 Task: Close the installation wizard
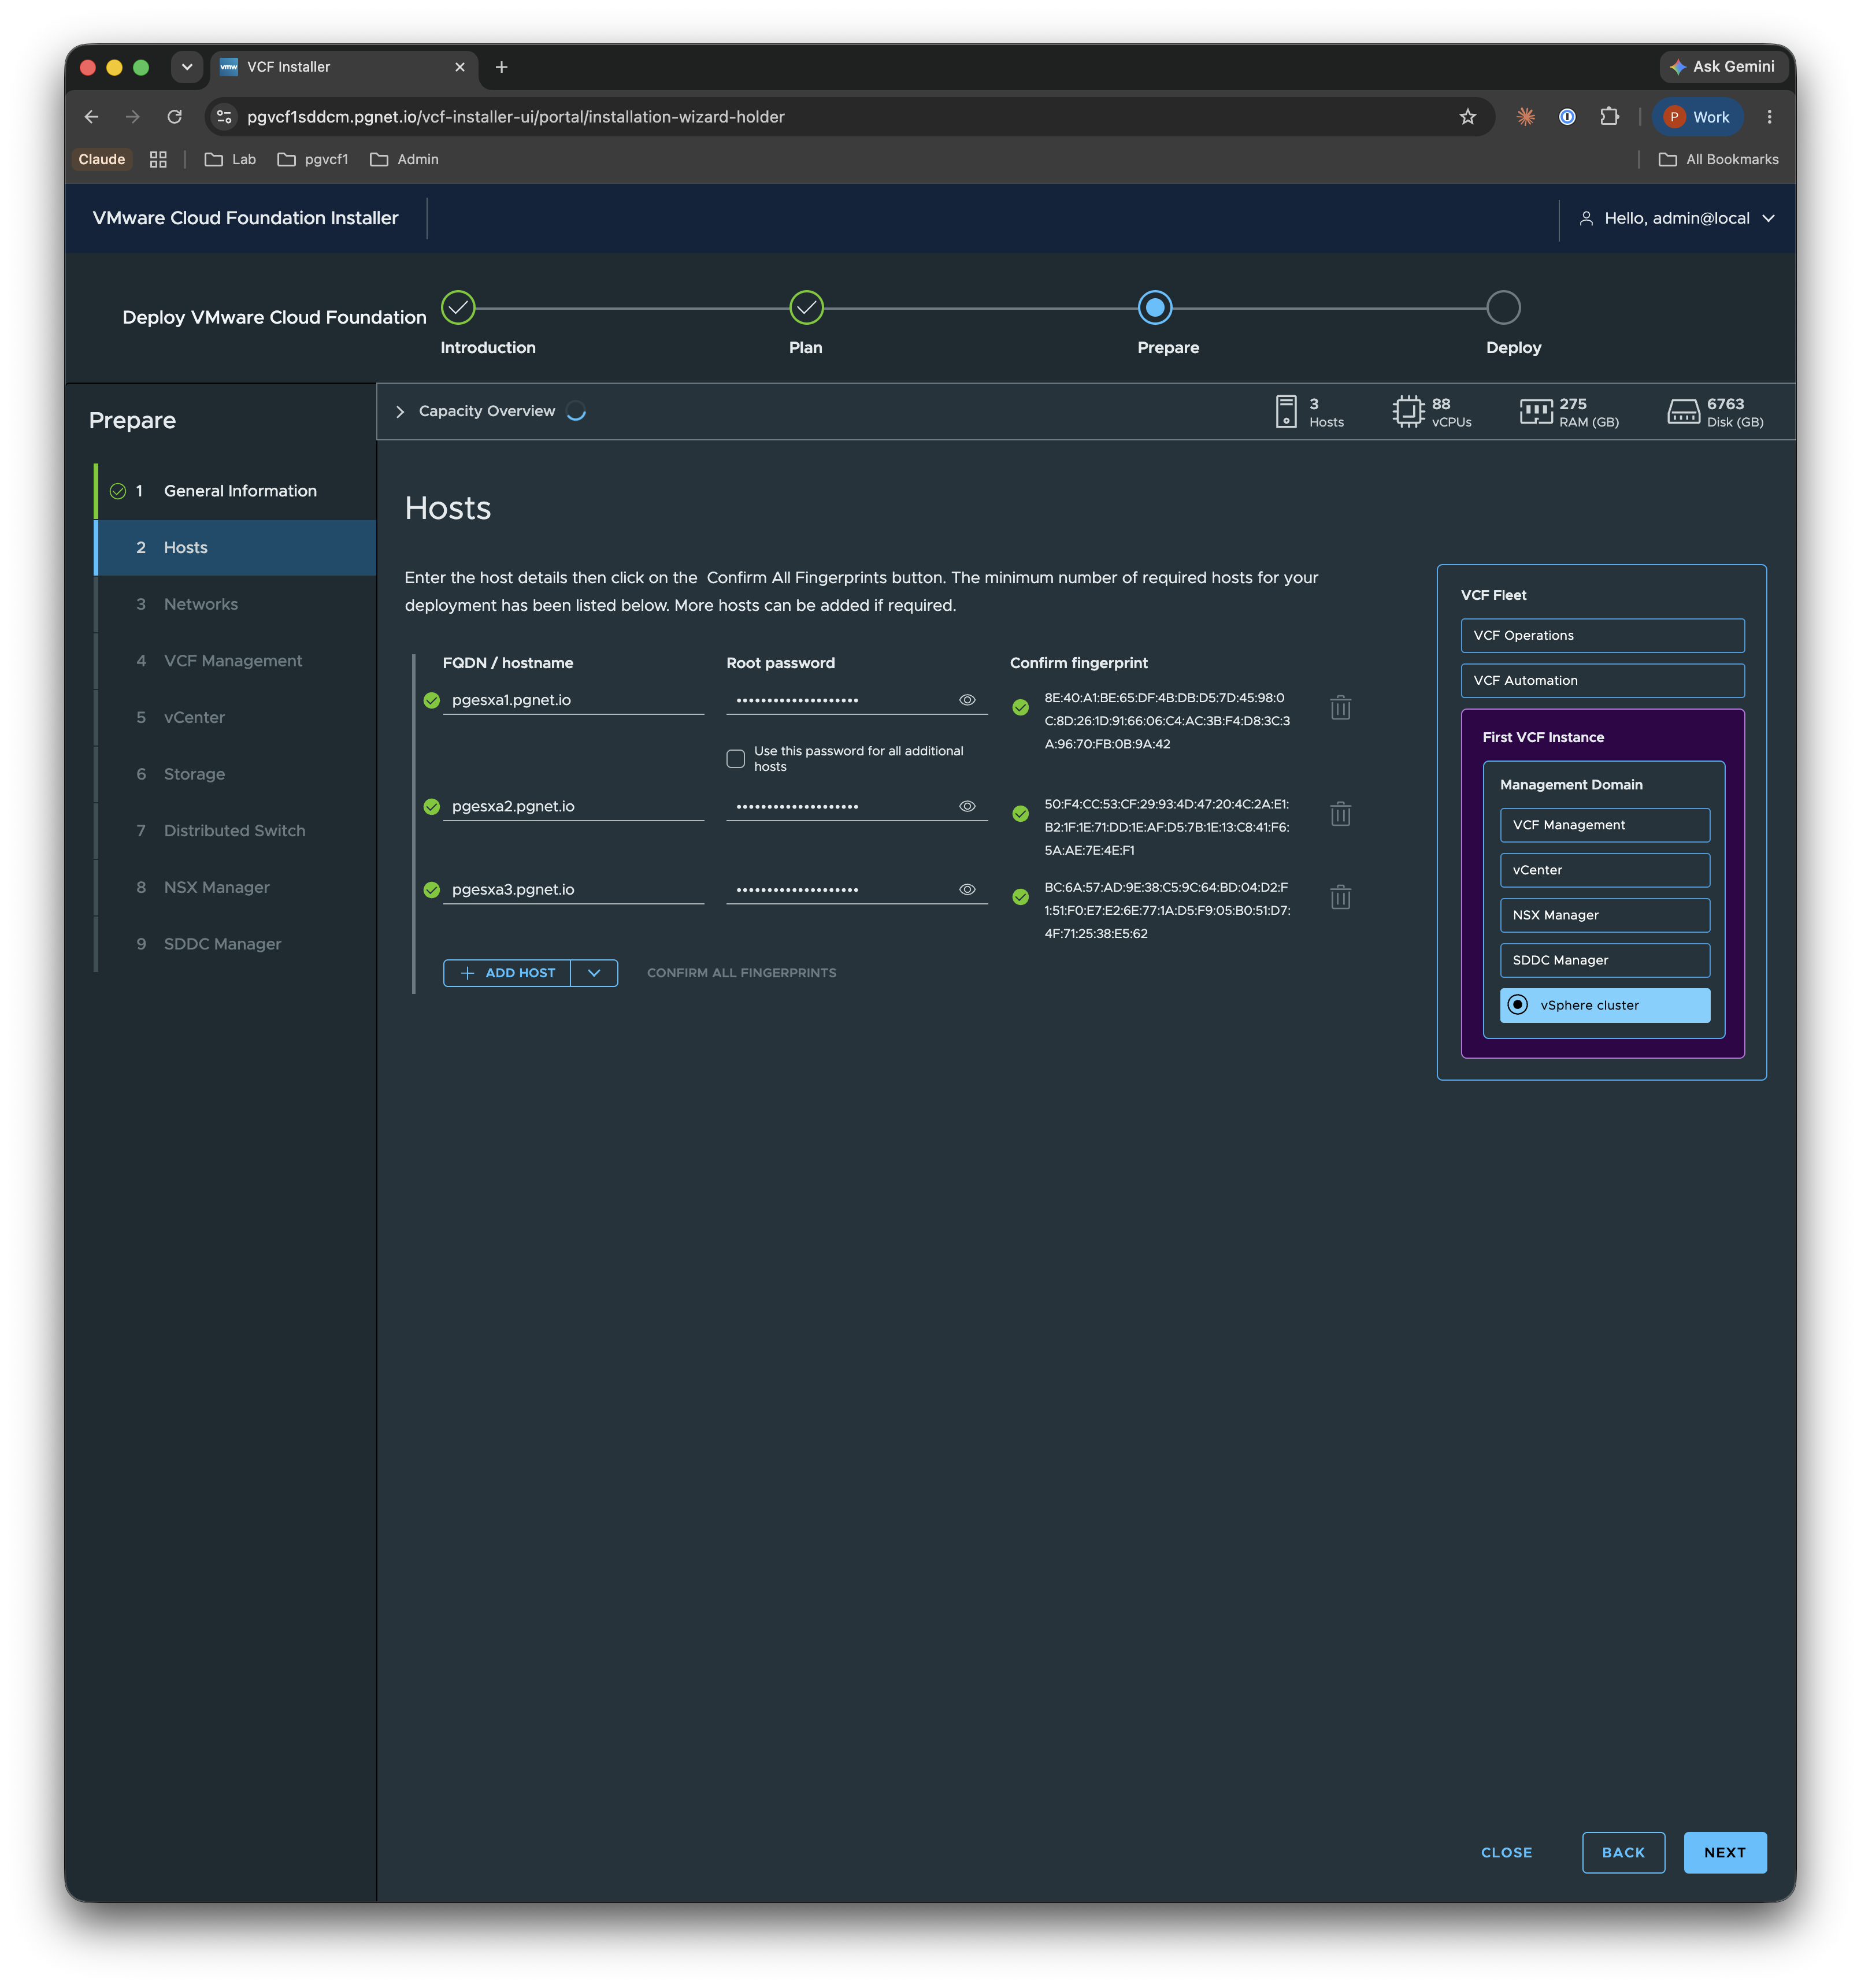pos(1506,1852)
